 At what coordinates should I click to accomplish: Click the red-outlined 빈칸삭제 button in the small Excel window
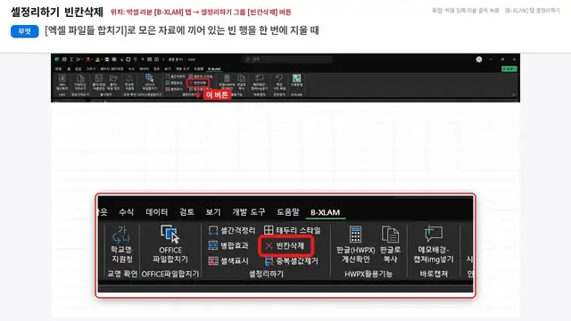198,83
